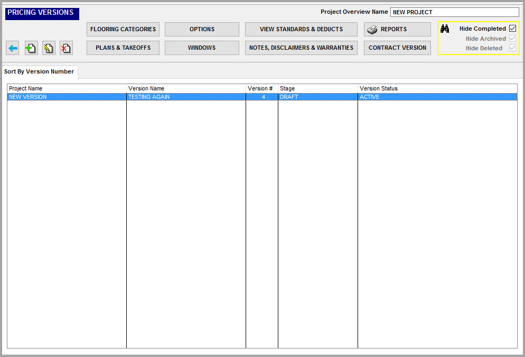Image resolution: width=525 pixels, height=357 pixels.
Task: Click View Standards & Deducts
Action: point(301,29)
